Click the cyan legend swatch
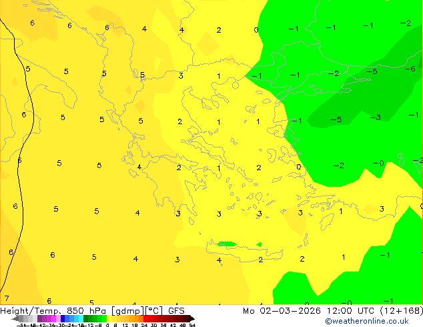423x327 pixels. click(x=81, y=319)
